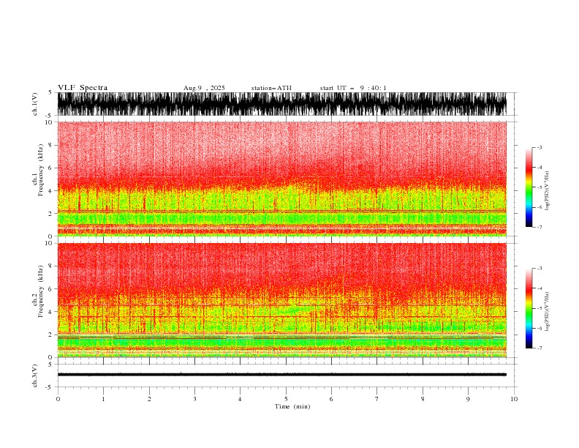Click the -5 label on ch.1 color bar

click(x=540, y=187)
